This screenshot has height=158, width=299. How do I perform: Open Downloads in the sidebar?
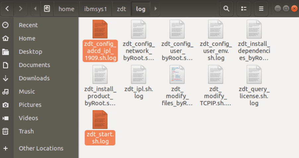(34, 78)
